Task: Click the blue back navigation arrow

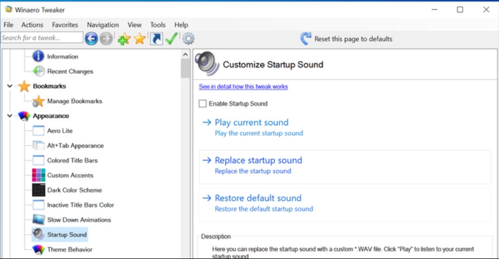Action: pyautogui.click(x=91, y=39)
